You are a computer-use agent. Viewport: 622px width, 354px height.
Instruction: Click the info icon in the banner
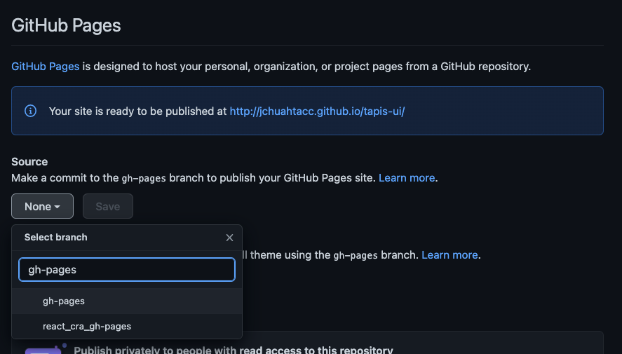(x=31, y=111)
